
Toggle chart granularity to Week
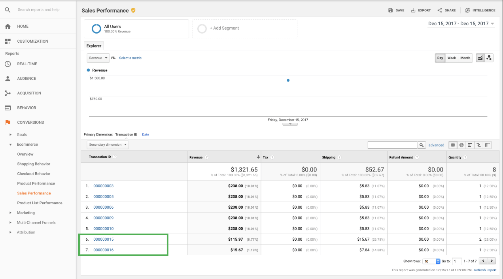click(x=452, y=58)
